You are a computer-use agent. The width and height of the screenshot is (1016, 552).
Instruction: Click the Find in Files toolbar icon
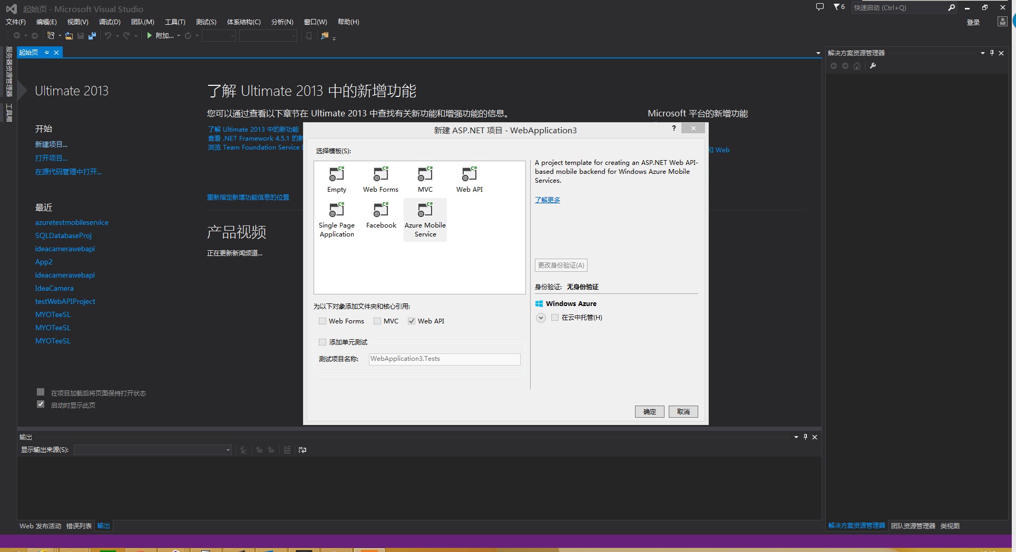325,36
